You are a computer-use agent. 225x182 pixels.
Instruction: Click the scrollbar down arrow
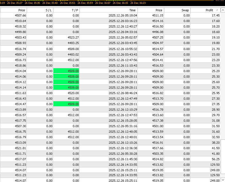(223, 180)
